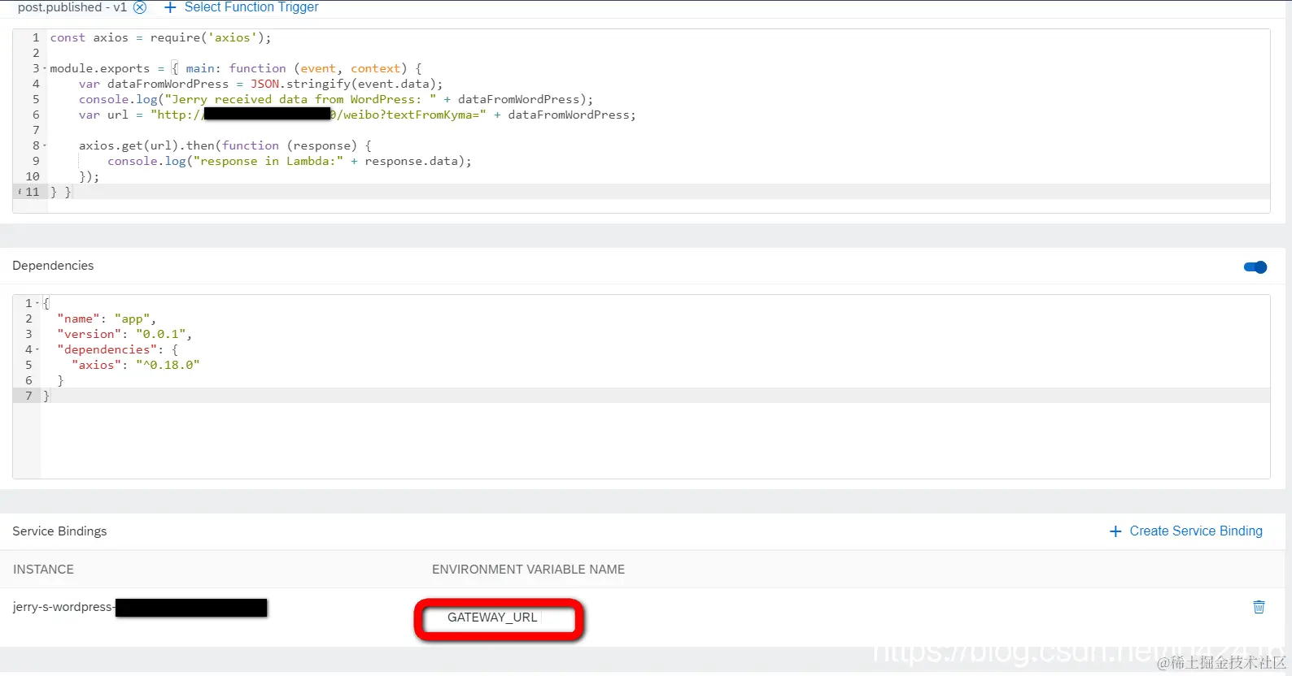This screenshot has height=676, width=1292.
Task: Click the "axios": "^0.18.0" line
Action: tap(136, 365)
